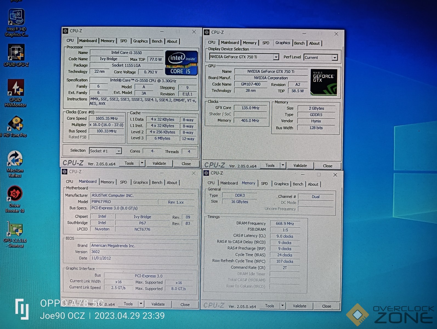Click Bus Speed value 100.33 MHz
Viewport: 437px width, 329px height.
[x=107, y=131]
